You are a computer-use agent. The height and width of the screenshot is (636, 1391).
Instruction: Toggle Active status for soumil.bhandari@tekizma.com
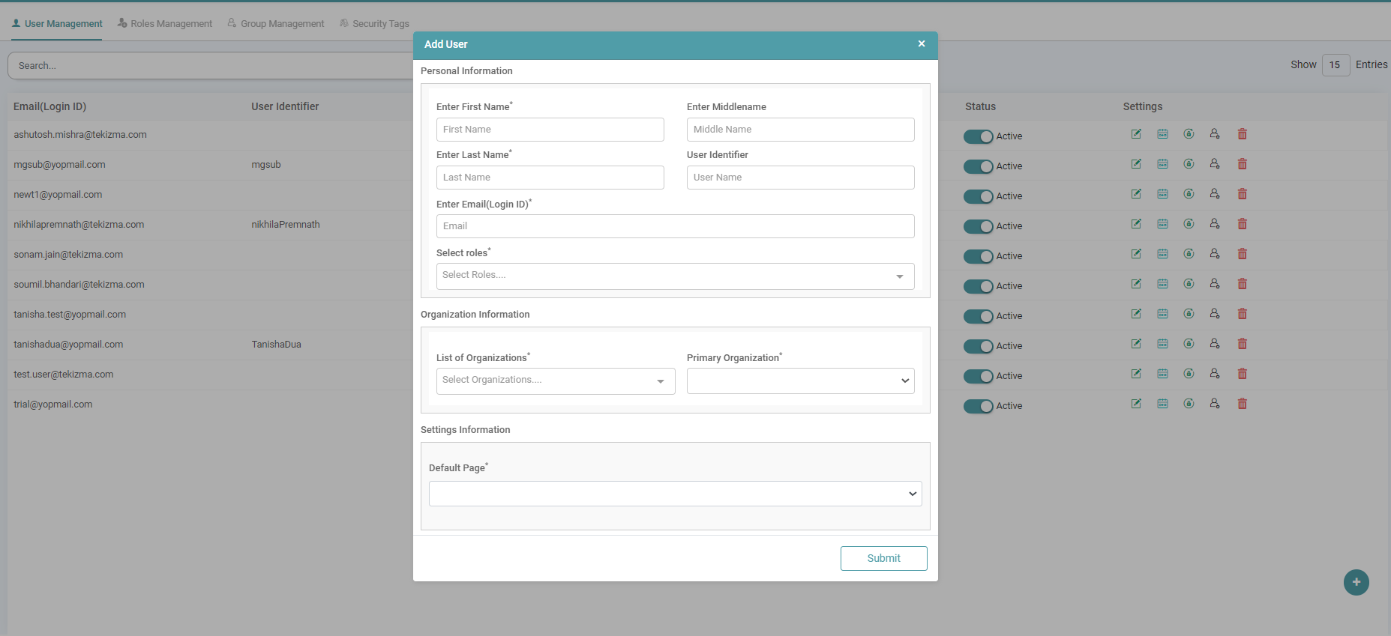978,286
